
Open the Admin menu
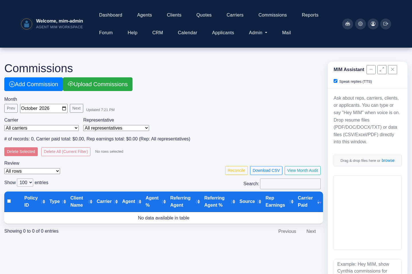(x=258, y=33)
